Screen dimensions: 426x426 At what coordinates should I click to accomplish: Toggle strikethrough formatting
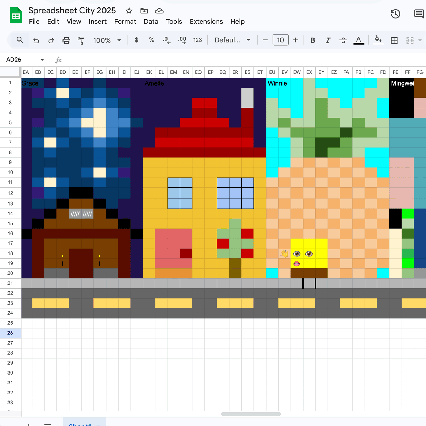(x=343, y=40)
